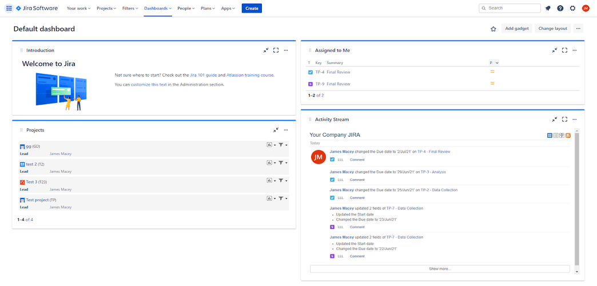The width and height of the screenshot is (597, 286).
Task: Minimize the Assigned to Me gadget
Action: click(555, 50)
